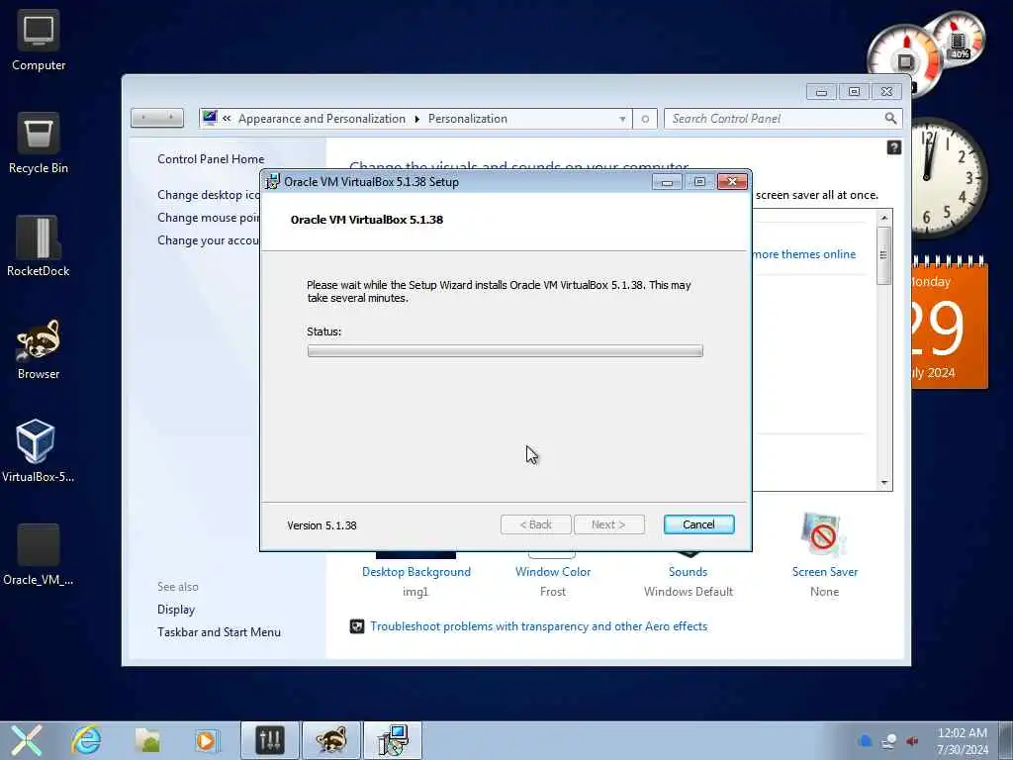Open the file explorer folder taskbar icon
Image resolution: width=1013 pixels, height=760 pixels.
click(147, 740)
